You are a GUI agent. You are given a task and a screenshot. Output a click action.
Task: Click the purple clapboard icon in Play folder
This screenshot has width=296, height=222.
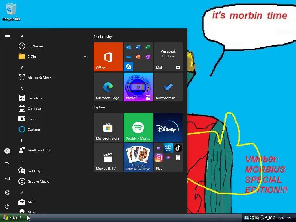tap(159, 148)
